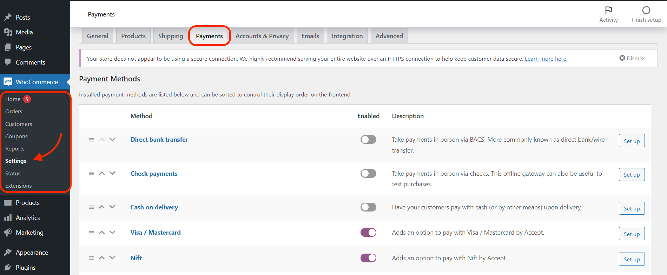Grab drag handle for Visa / Mastercard

91,233
